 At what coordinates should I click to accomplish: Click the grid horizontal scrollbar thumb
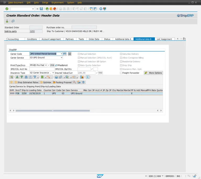point(53,110)
